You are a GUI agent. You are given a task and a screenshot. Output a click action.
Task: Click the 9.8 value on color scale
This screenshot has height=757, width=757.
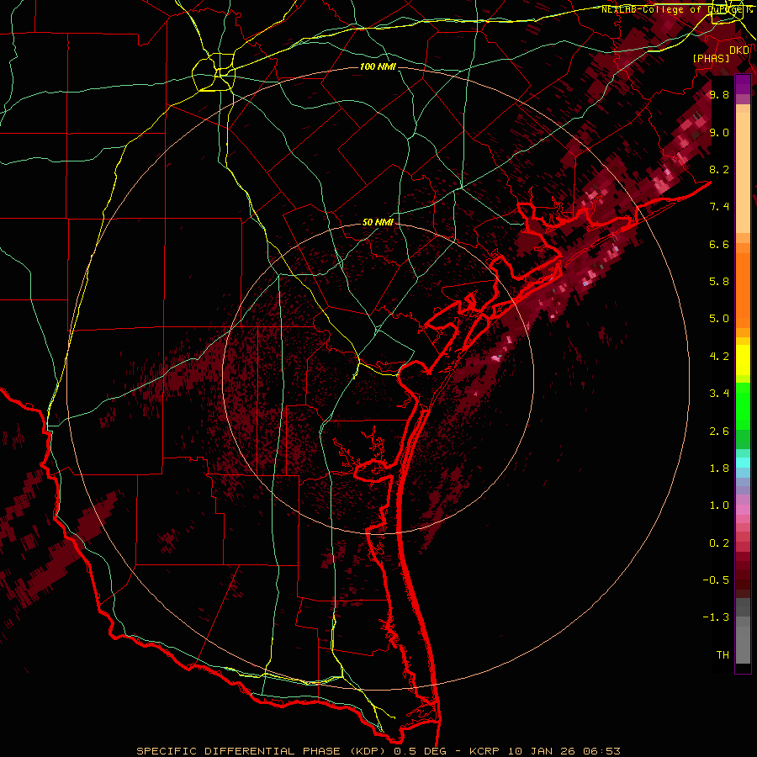tap(719, 94)
